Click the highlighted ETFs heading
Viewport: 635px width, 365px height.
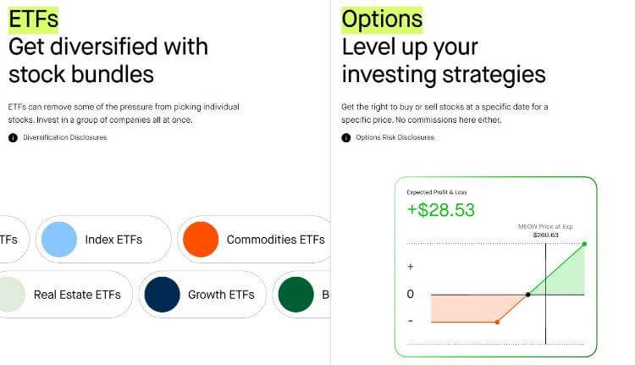point(33,19)
